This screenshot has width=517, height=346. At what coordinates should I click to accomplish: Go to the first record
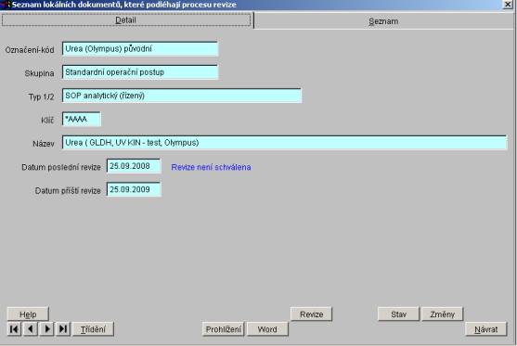[x=14, y=329]
